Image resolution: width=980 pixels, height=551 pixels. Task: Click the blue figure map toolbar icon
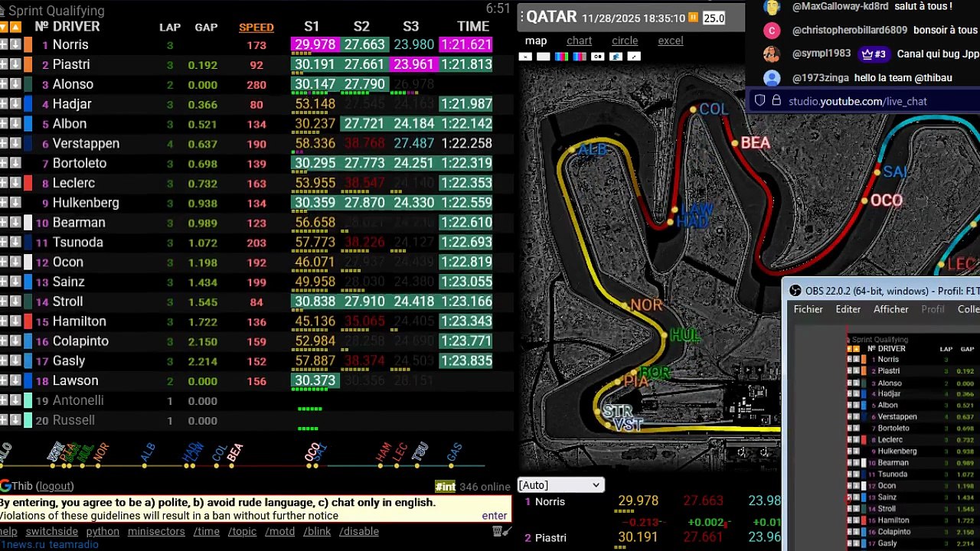click(616, 57)
